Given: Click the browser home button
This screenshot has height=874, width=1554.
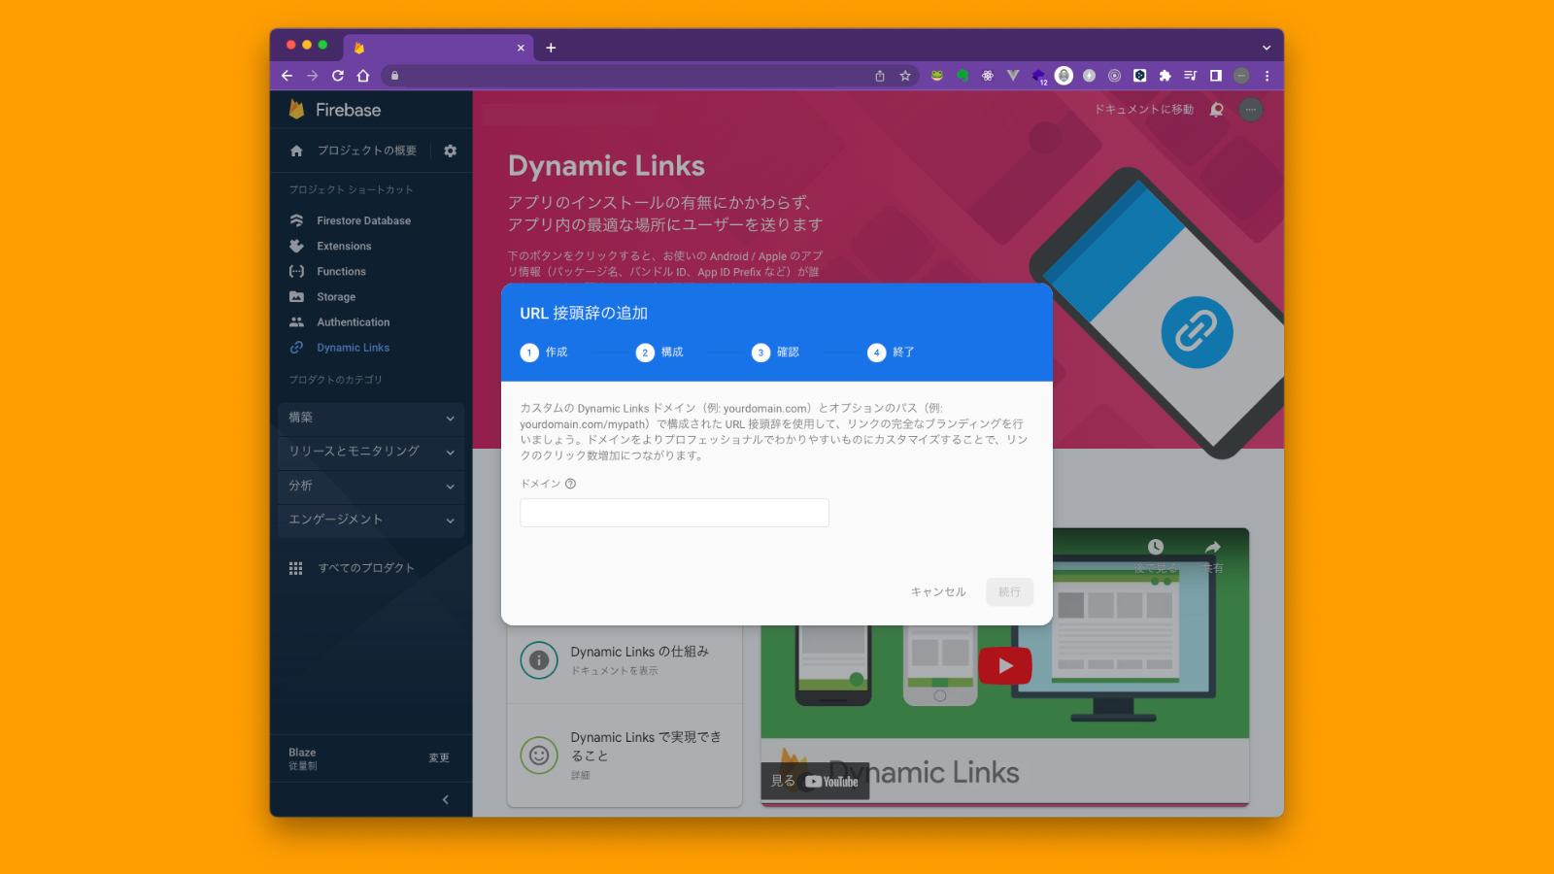Looking at the screenshot, I should (363, 76).
